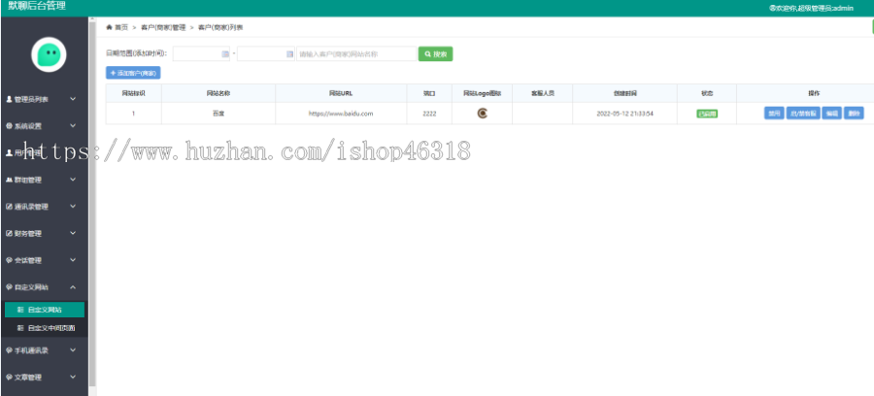
Task: Expand the 手机通讯录 chevron
Action: coord(73,350)
